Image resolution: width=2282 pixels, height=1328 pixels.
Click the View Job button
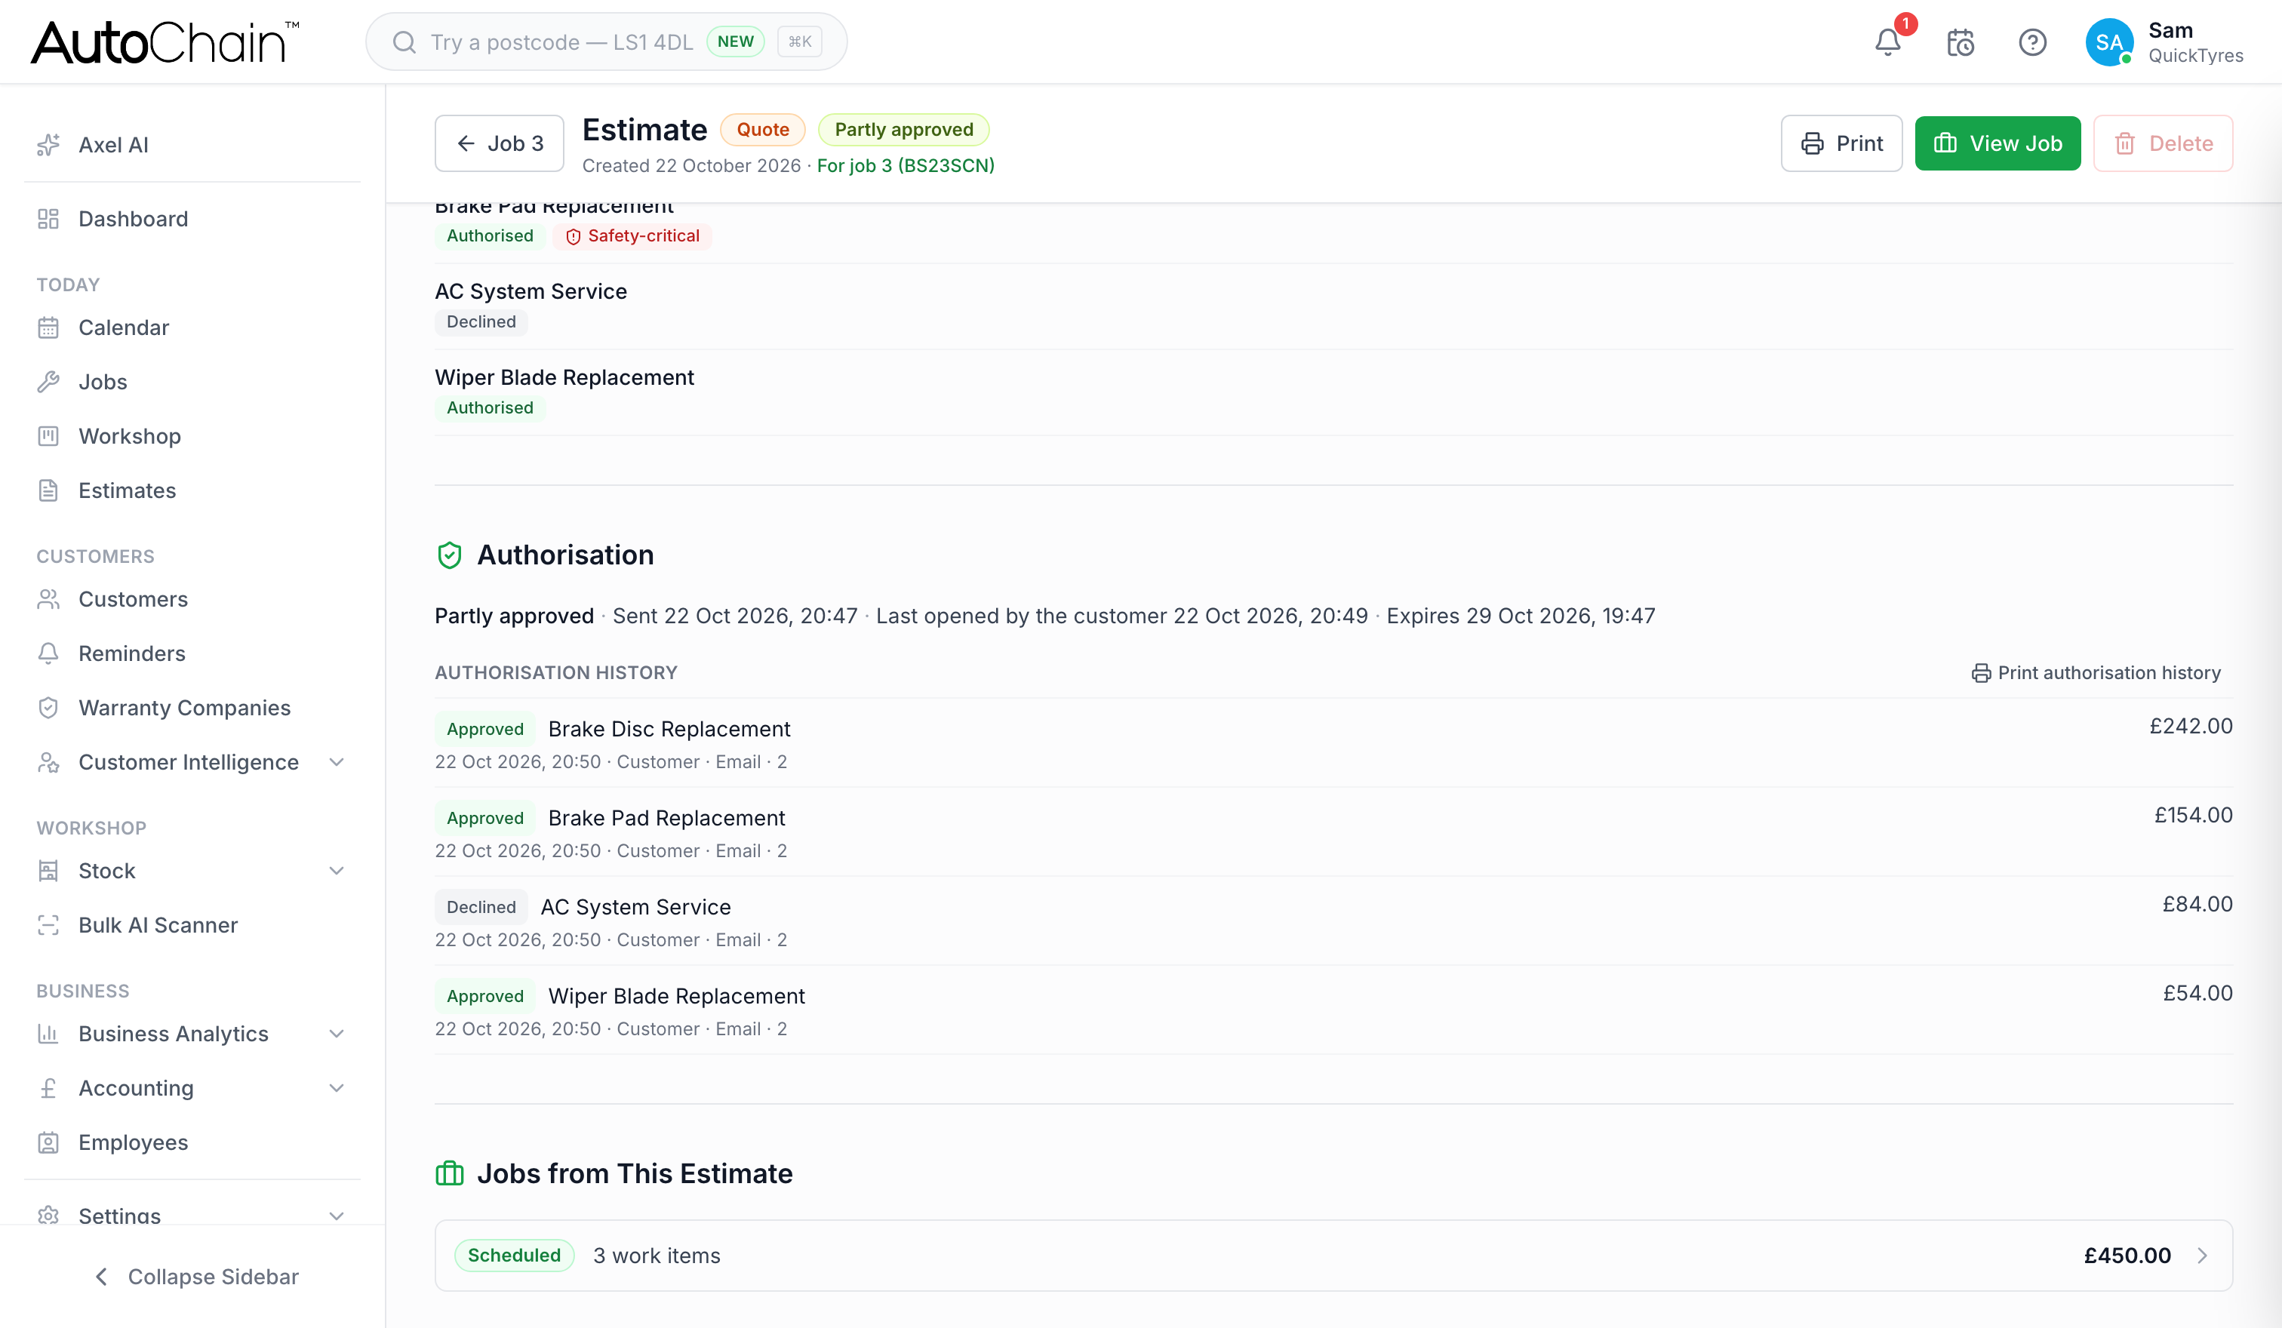pyautogui.click(x=1997, y=143)
